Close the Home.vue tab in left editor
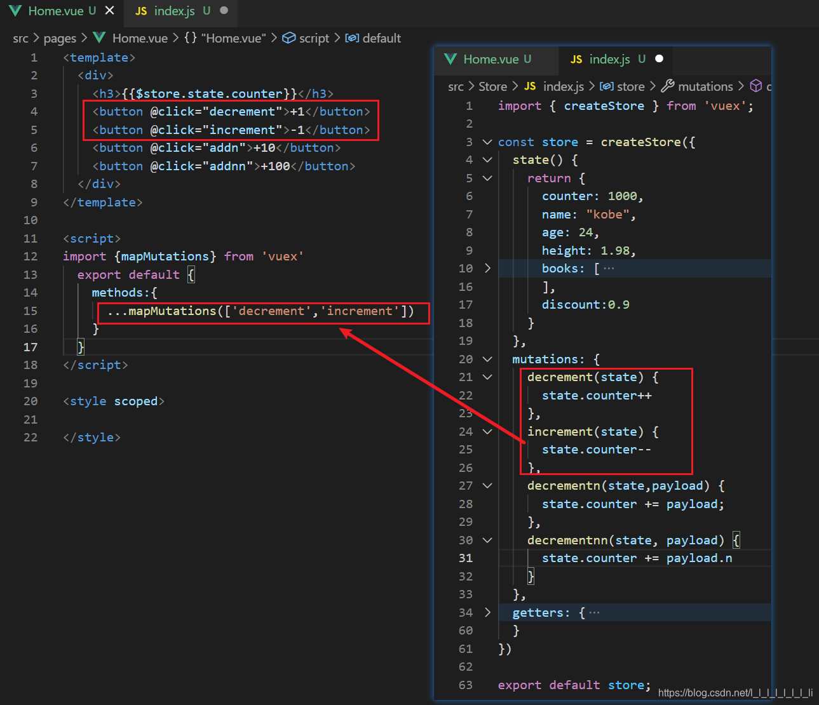Viewport: 819px width, 705px height. pos(110,11)
